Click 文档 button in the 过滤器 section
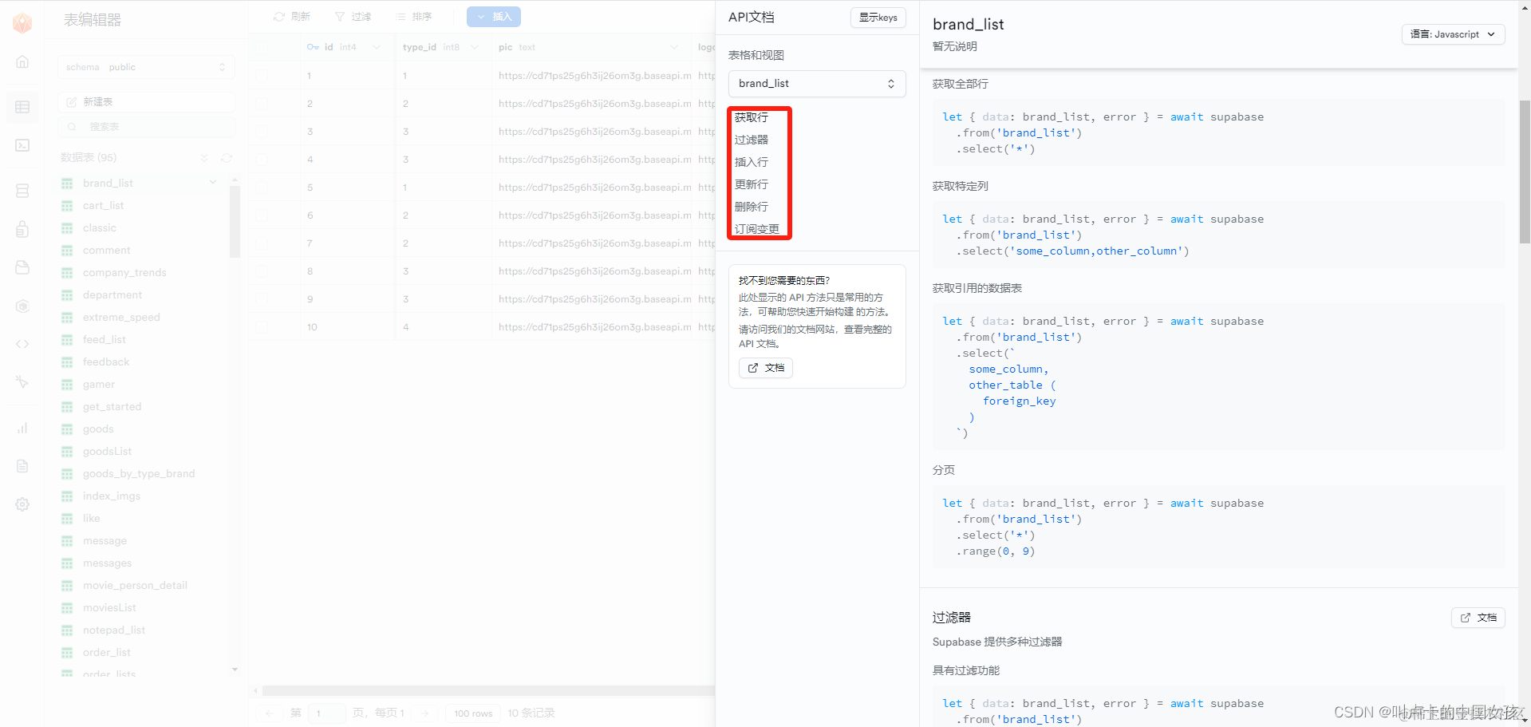The width and height of the screenshot is (1531, 727). 1478,618
